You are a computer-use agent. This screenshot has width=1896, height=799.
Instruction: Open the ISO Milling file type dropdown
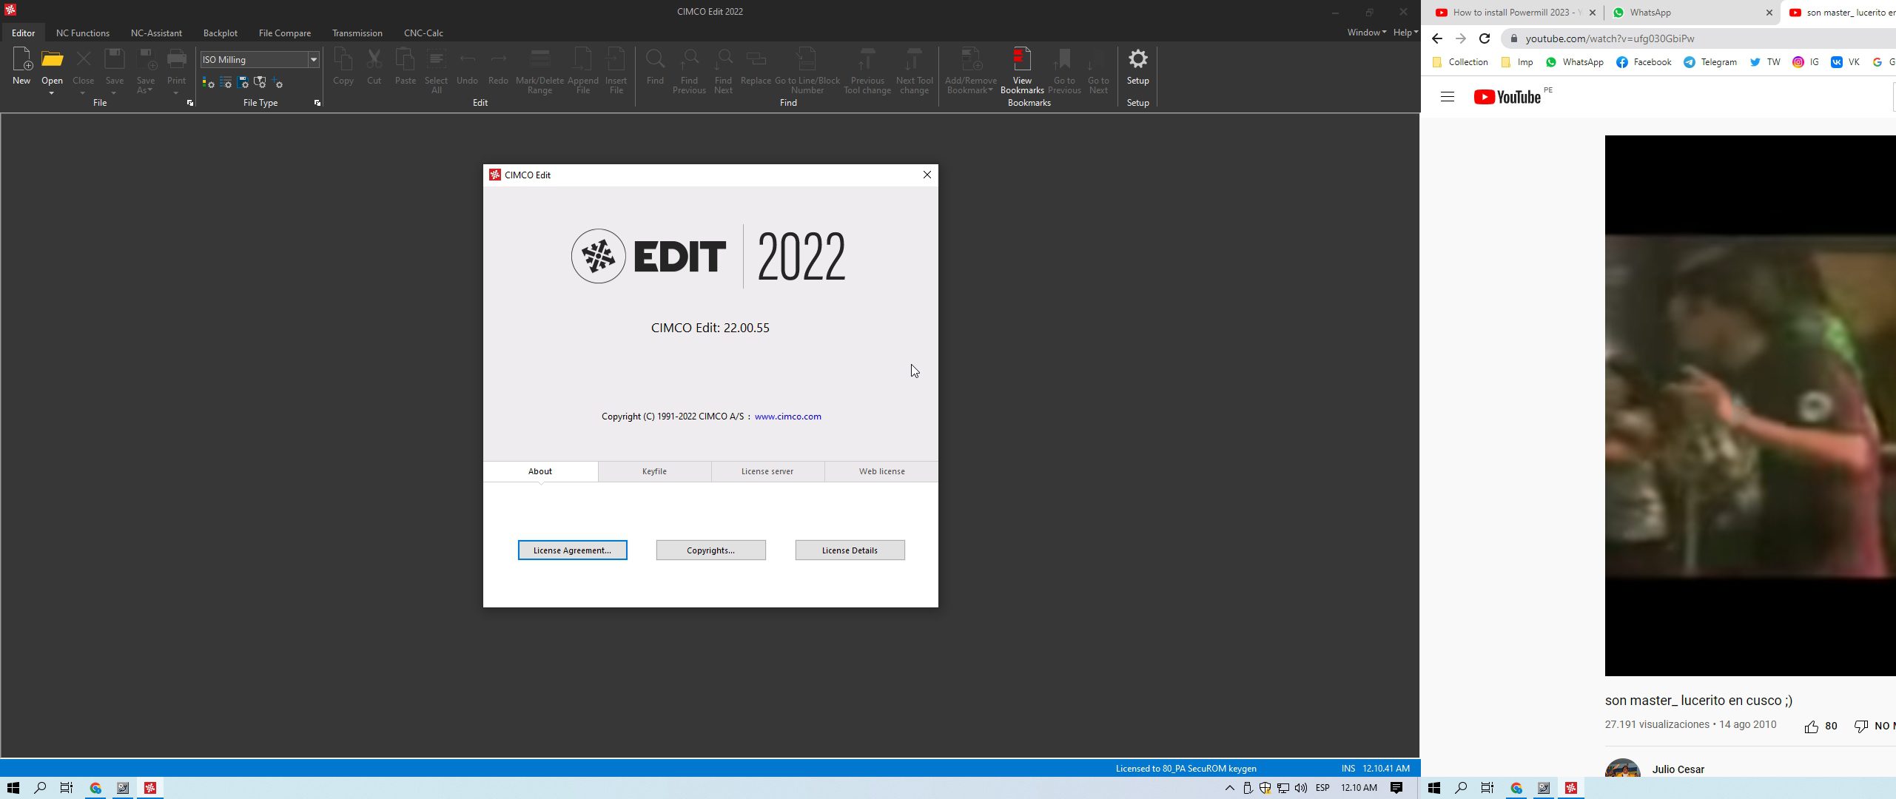(312, 59)
